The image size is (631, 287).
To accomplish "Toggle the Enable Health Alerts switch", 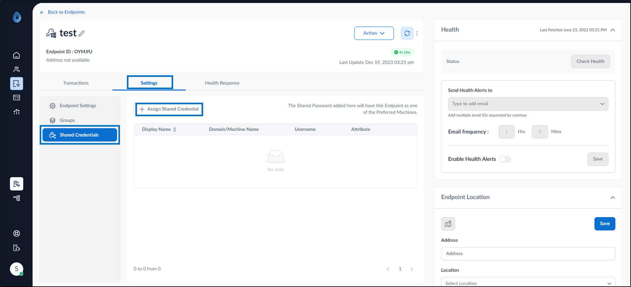I will point(505,159).
